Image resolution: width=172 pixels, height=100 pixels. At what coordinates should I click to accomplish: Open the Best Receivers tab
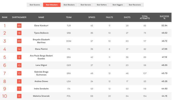(x=135, y=5)
